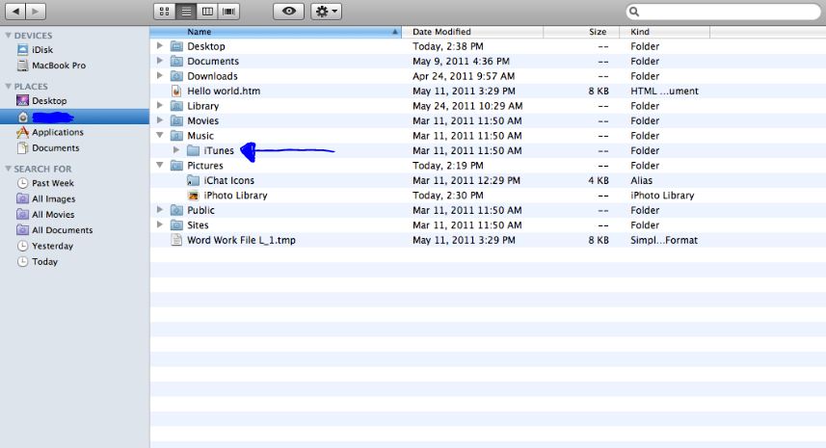Select the Hello world.htm file
The height and width of the screenshot is (448, 826).
click(x=223, y=91)
